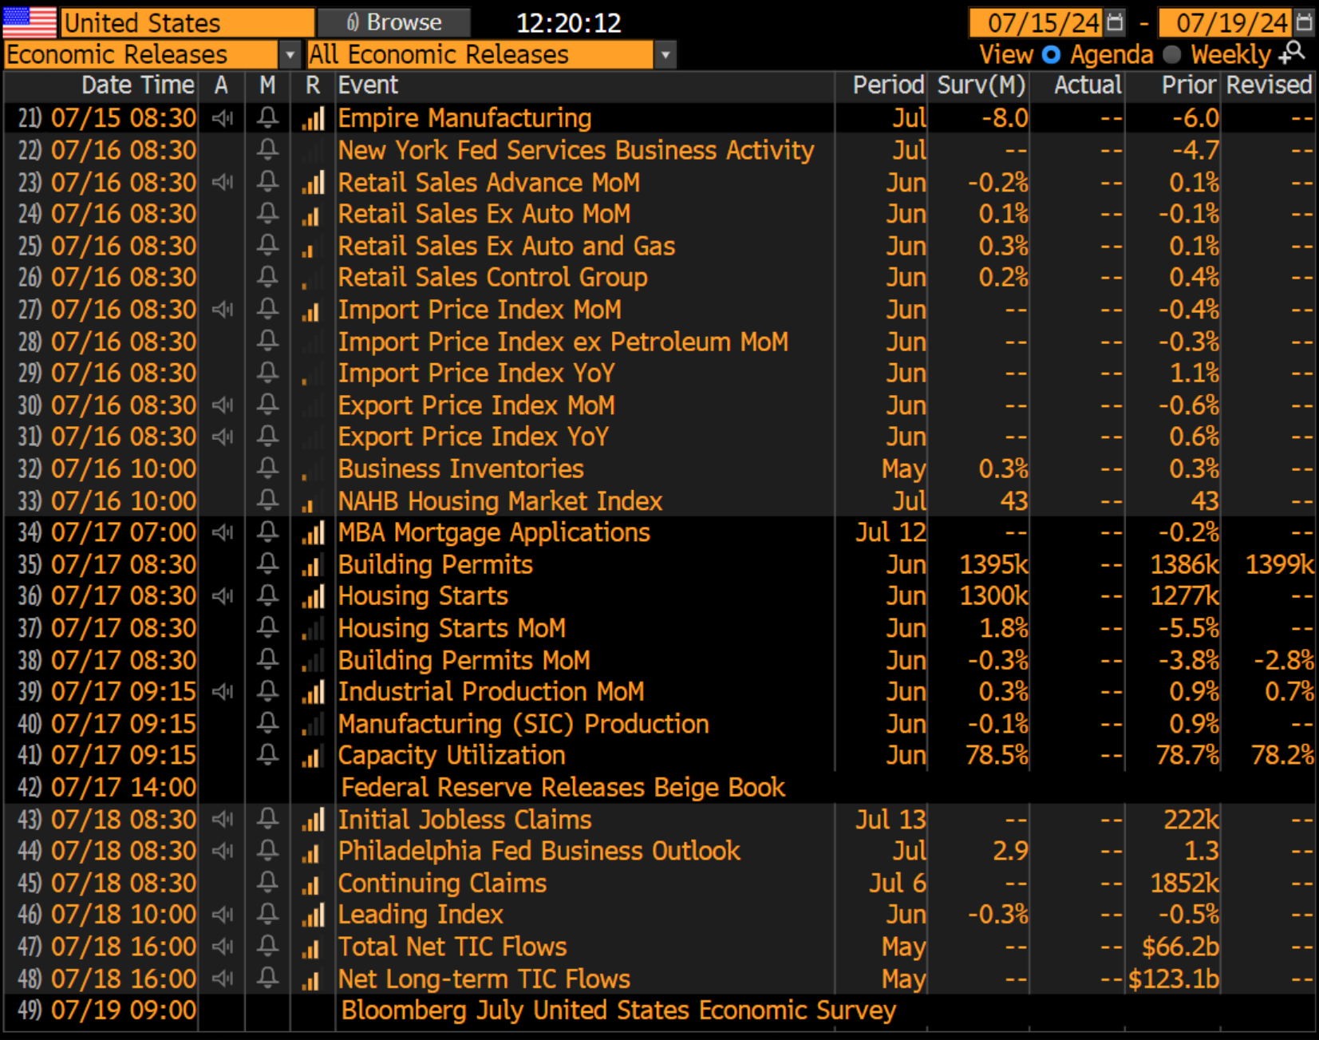Click the alert bell for Empire Manufacturing
Screen dimensions: 1319x1040
[268, 118]
